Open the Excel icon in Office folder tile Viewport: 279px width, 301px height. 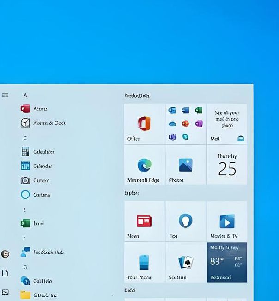199,111
